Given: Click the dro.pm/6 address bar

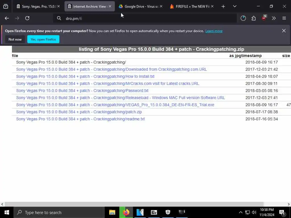Looking at the screenshot, I should [145, 18].
